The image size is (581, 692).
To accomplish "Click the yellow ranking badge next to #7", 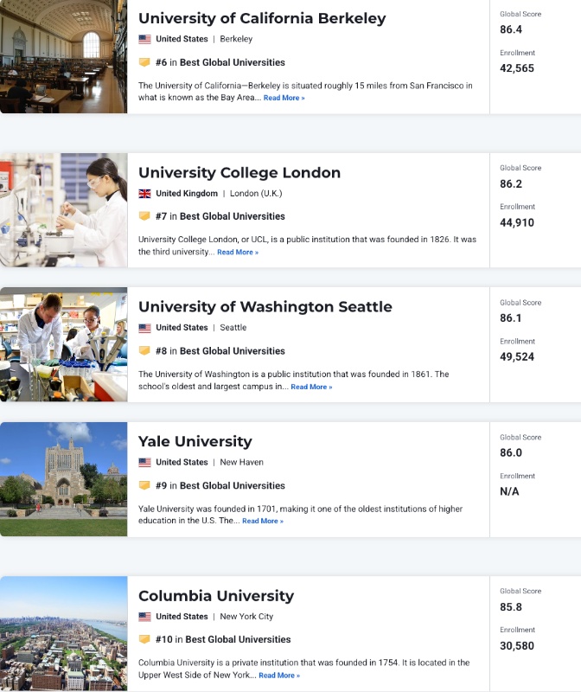I will pyautogui.click(x=144, y=216).
